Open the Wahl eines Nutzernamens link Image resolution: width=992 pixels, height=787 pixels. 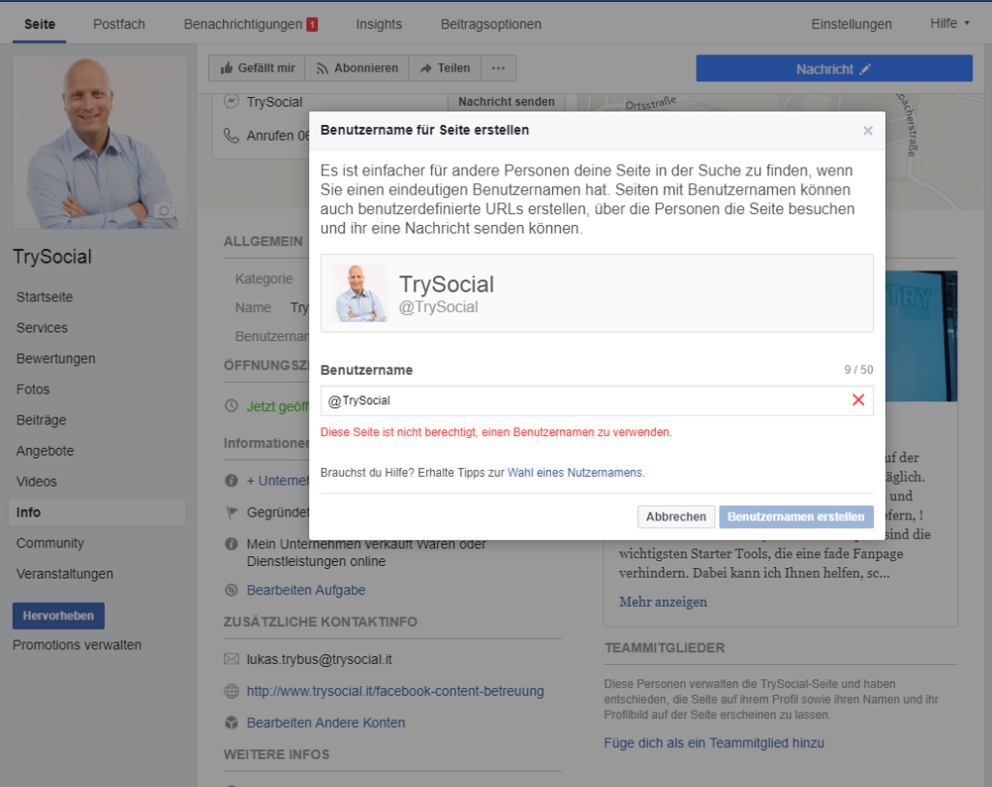[x=574, y=473]
